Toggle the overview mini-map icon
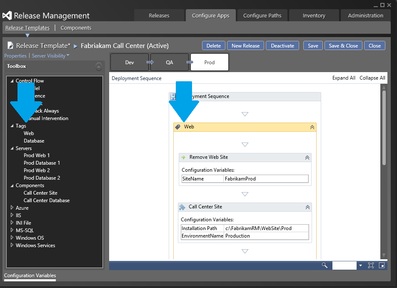 pyautogui.click(x=381, y=265)
